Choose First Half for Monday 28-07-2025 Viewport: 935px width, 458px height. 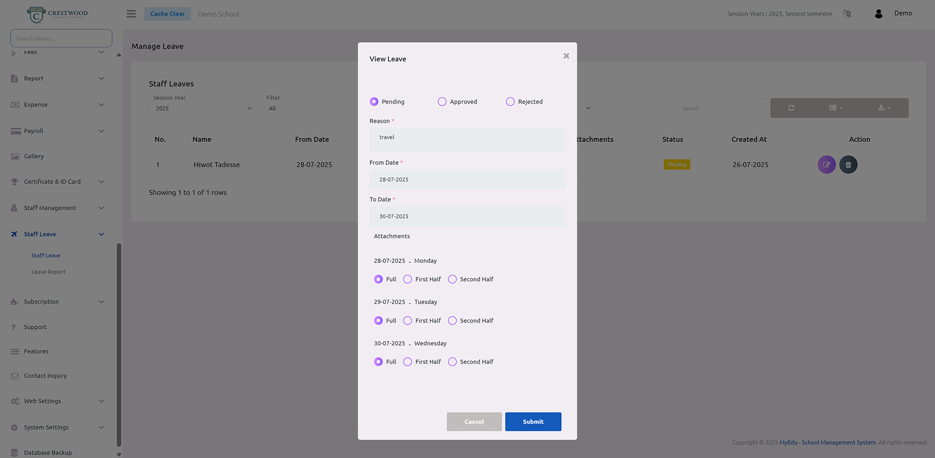(408, 279)
